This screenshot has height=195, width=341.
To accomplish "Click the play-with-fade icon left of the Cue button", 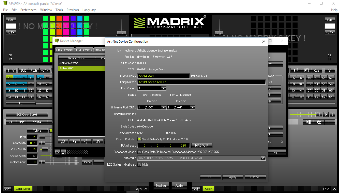I will 306,70.
